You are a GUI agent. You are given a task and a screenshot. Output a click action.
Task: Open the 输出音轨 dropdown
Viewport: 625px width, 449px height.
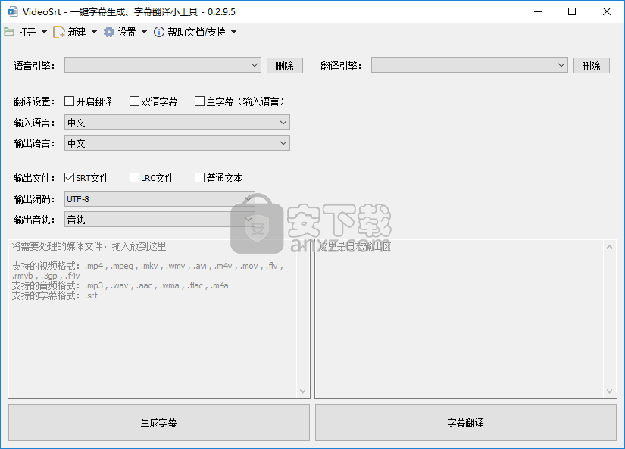(x=159, y=220)
